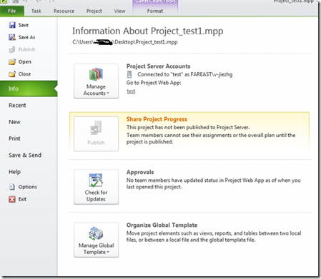The image size is (321, 279).
Task: Click the Gantt Chart Tools contextual label
Action: tap(155, 1)
